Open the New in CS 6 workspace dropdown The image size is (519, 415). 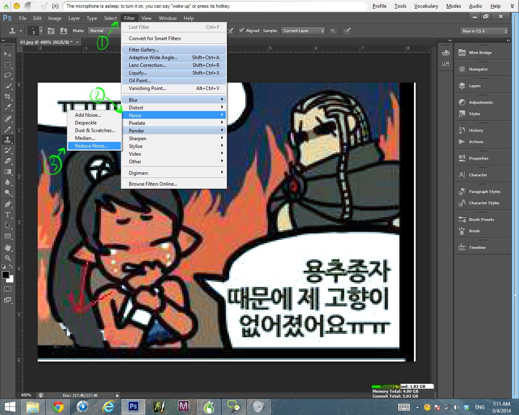485,31
